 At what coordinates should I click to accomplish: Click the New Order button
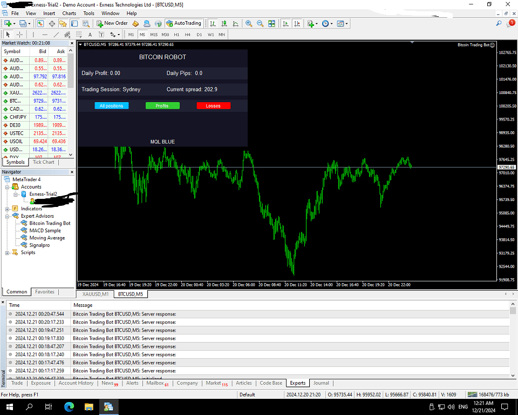coord(112,23)
